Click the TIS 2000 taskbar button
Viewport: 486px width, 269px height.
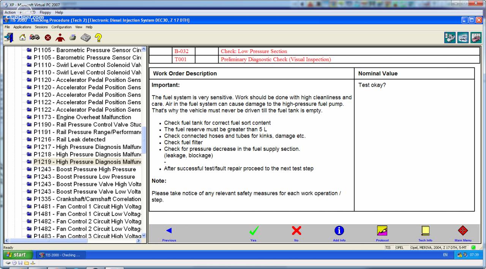(61, 255)
